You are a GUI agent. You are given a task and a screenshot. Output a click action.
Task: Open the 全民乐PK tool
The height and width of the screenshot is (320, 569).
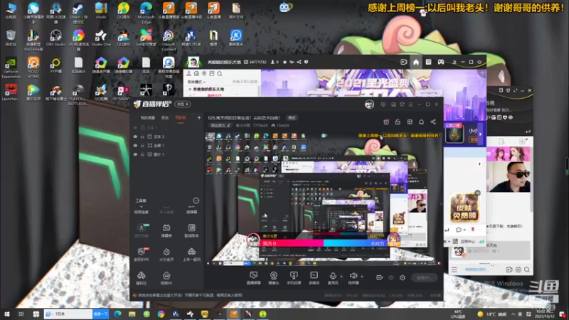click(141, 255)
